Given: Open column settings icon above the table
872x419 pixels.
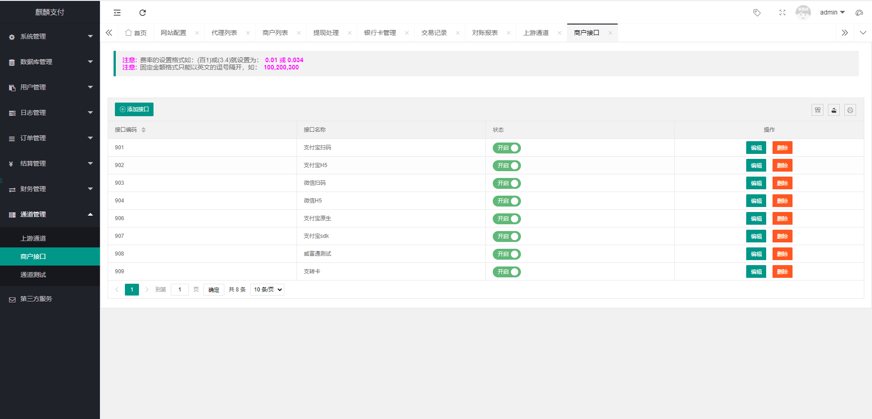Looking at the screenshot, I should pos(817,109).
